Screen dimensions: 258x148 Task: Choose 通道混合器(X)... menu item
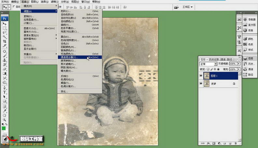[x=80, y=57]
